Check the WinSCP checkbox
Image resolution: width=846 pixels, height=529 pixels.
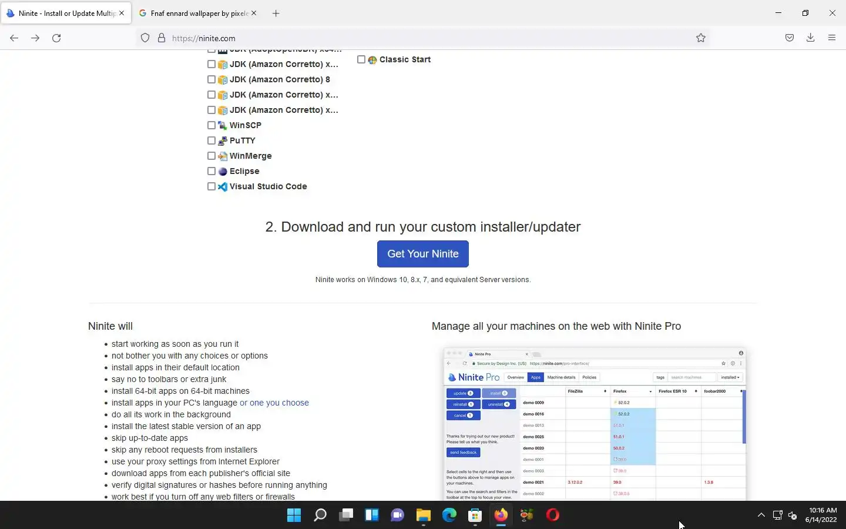[211, 125]
